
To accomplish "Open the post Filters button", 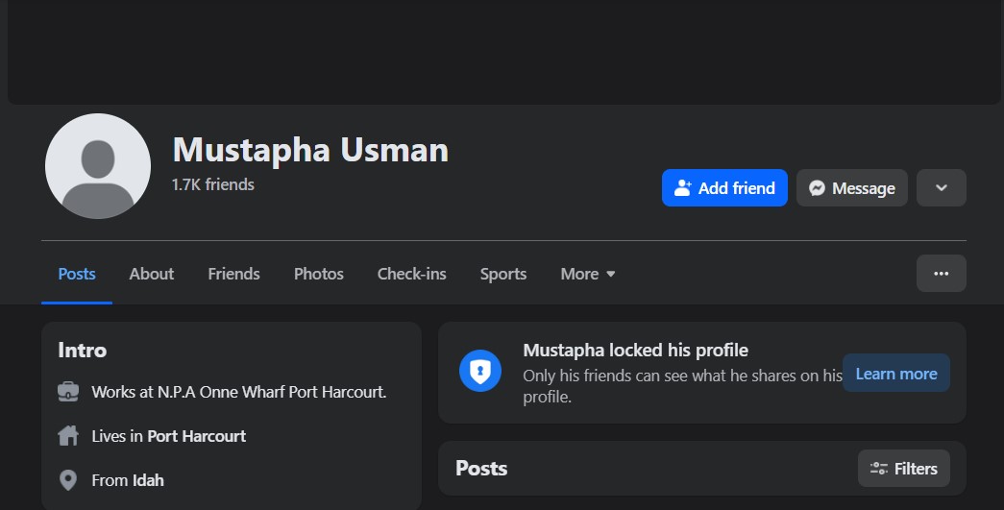I will pyautogui.click(x=903, y=469).
